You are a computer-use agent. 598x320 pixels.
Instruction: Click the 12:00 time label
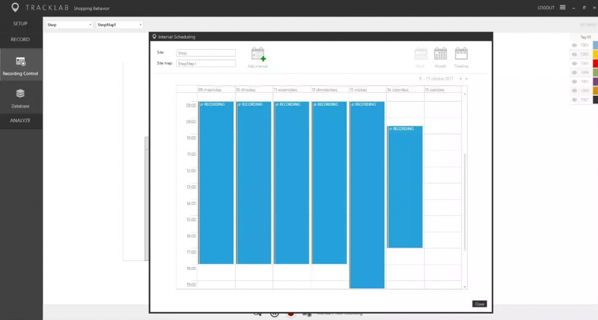(x=191, y=171)
